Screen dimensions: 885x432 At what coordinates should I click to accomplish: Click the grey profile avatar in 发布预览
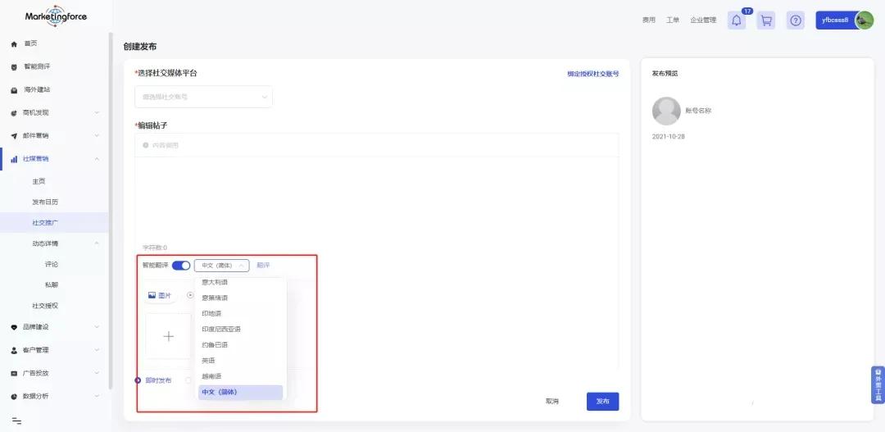point(666,111)
